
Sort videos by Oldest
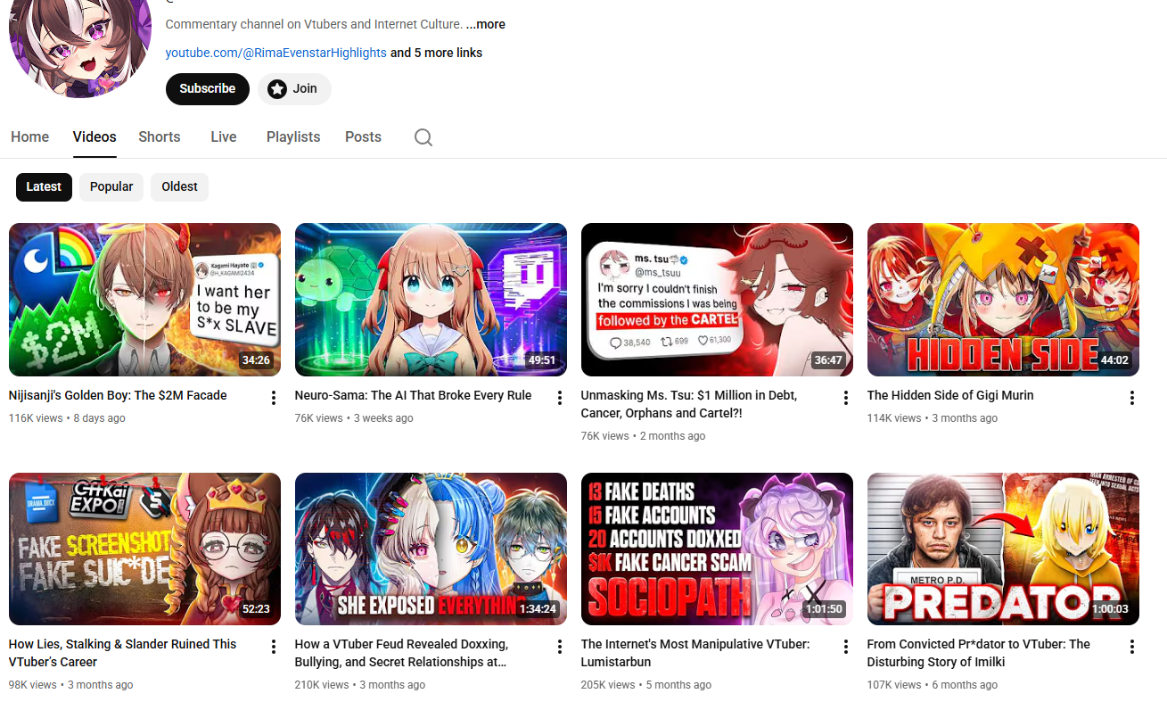(179, 186)
